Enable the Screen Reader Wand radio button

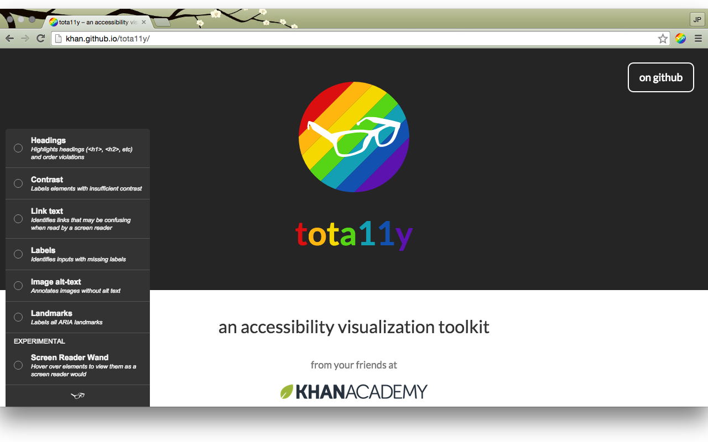(18, 365)
